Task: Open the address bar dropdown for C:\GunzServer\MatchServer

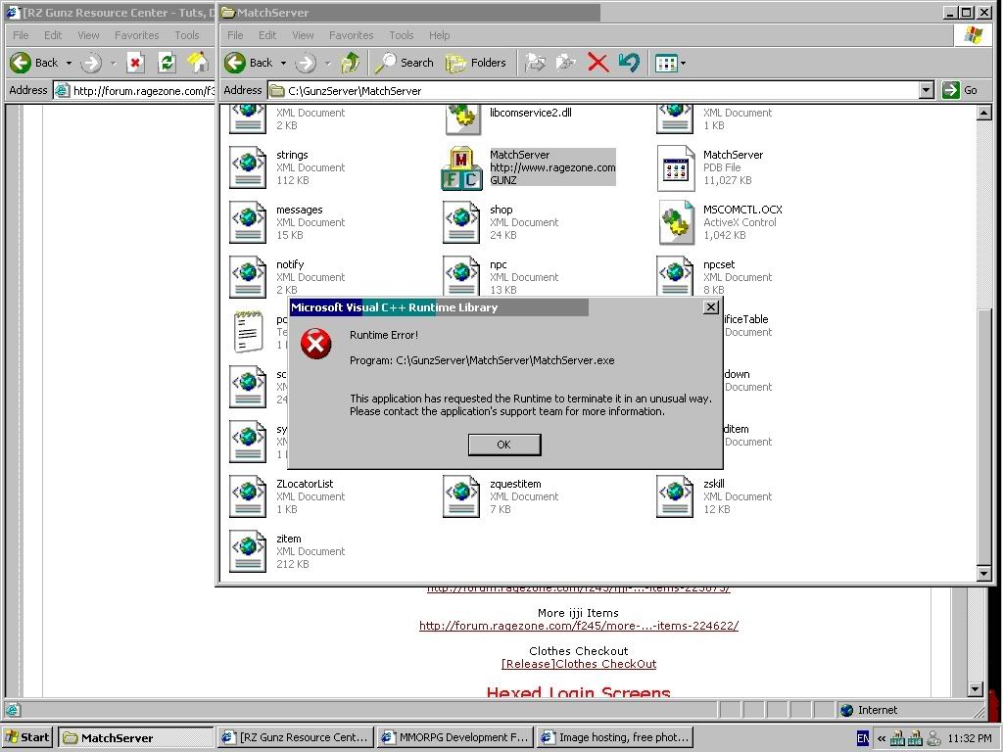Action: click(x=927, y=90)
